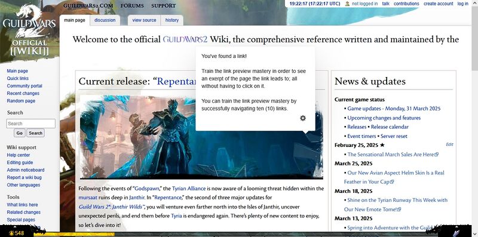Open the view source tab
The image size is (478, 237).
click(x=144, y=20)
